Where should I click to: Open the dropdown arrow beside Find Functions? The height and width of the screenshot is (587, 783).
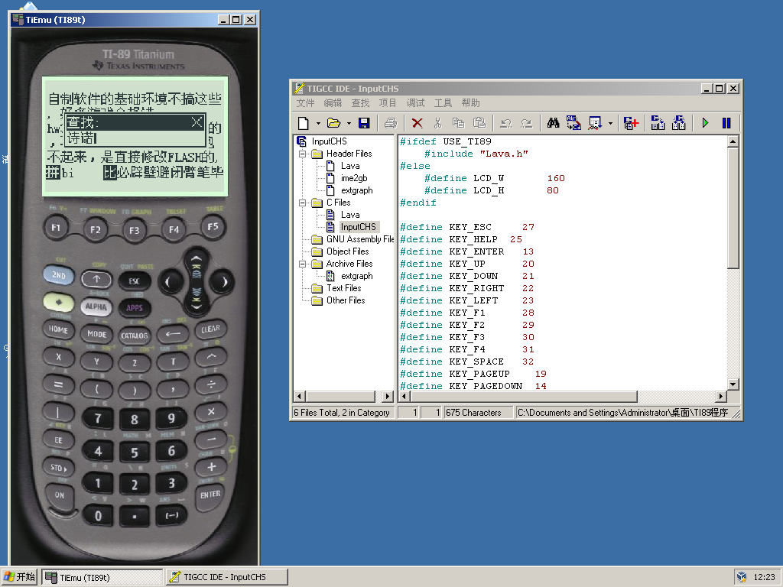(x=609, y=123)
